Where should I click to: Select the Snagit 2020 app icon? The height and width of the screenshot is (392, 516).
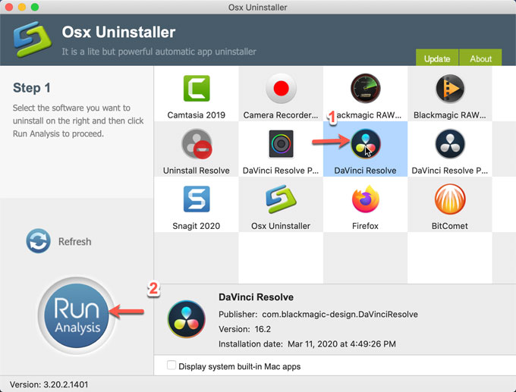(197, 199)
